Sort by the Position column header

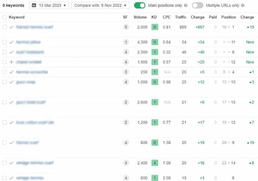click(228, 17)
